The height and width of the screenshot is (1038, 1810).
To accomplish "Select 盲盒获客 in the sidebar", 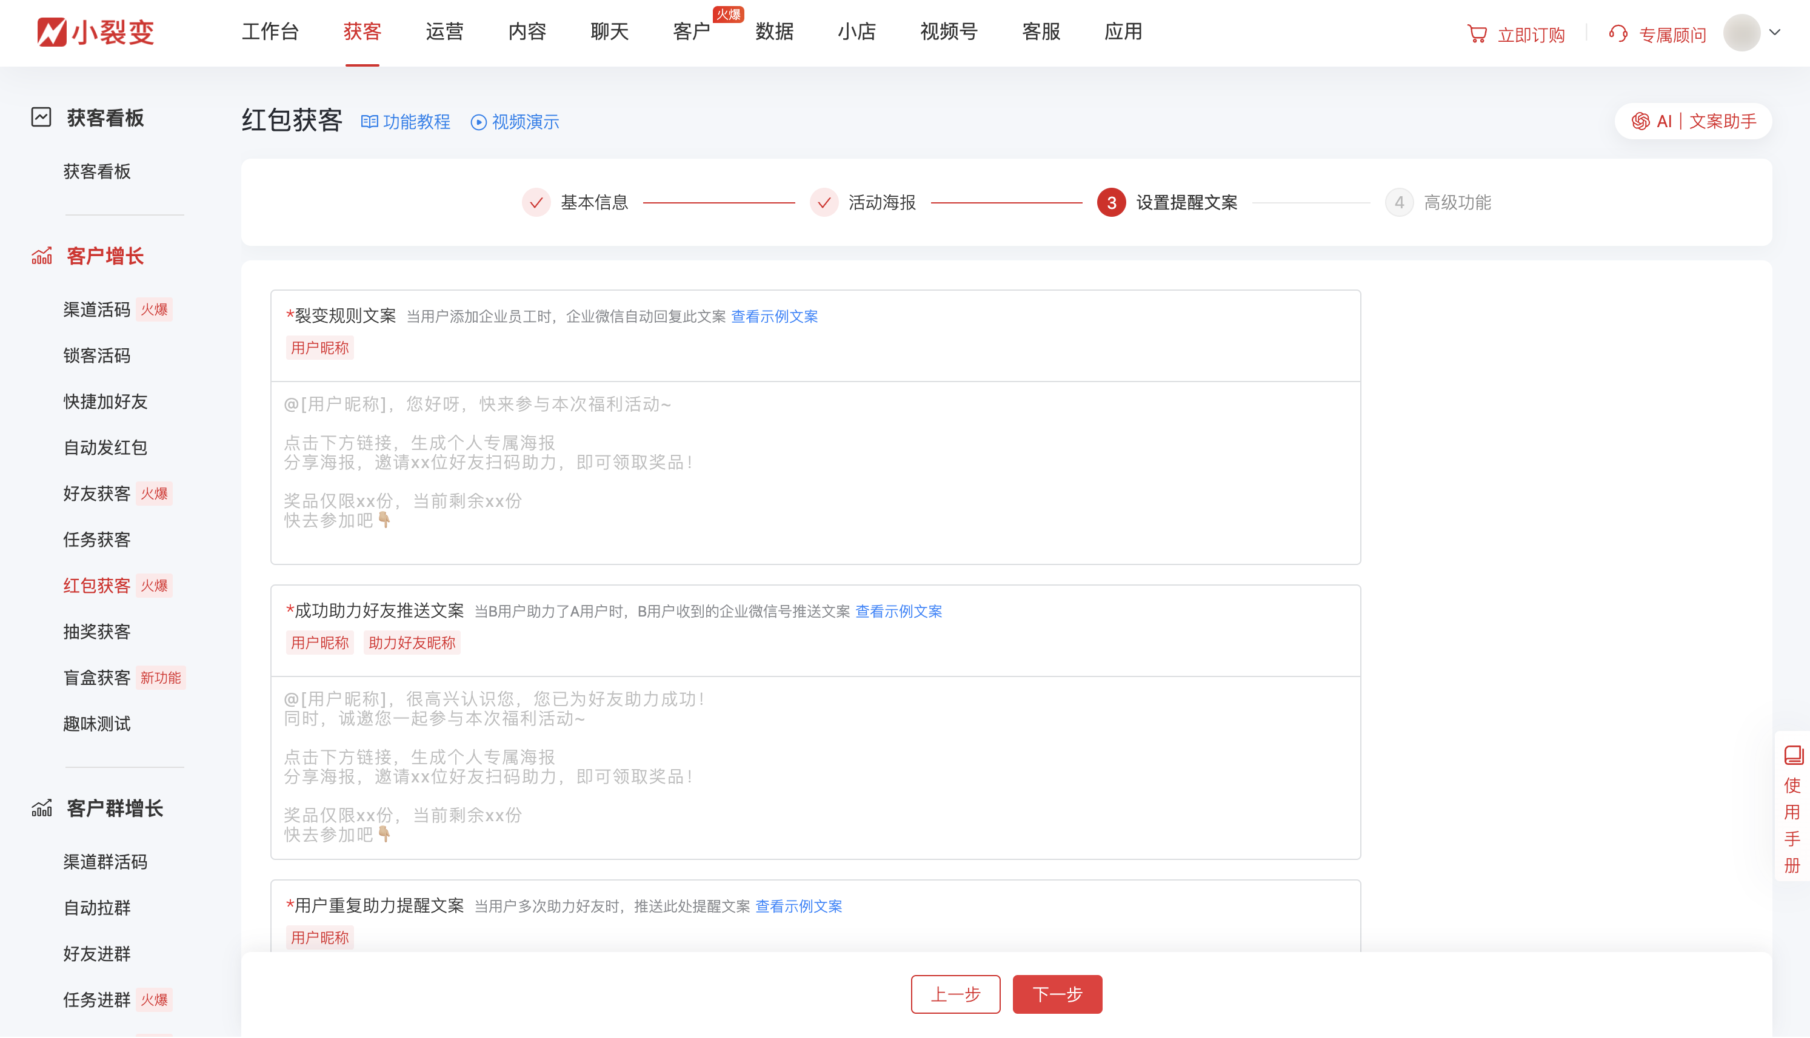I will click(96, 677).
